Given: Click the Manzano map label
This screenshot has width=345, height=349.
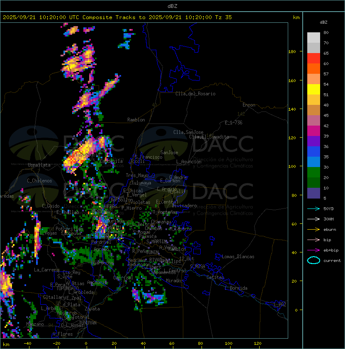Looking at the screenshot, I should click(x=35, y=324).
